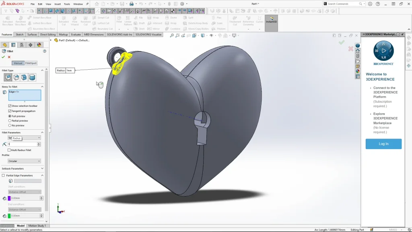Expand the Setback Parameters section

click(x=42, y=168)
